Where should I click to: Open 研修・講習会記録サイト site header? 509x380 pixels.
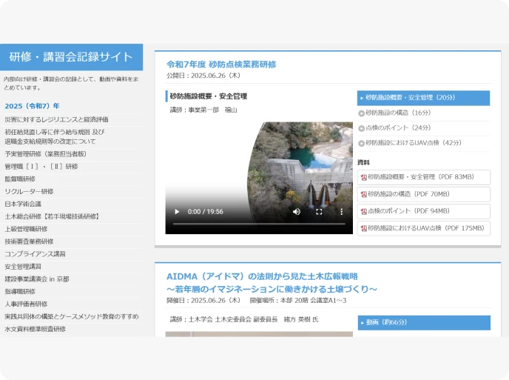click(x=71, y=57)
